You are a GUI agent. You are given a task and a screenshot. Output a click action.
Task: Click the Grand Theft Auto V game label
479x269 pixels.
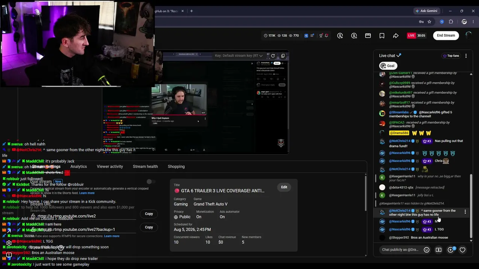tap(210, 204)
